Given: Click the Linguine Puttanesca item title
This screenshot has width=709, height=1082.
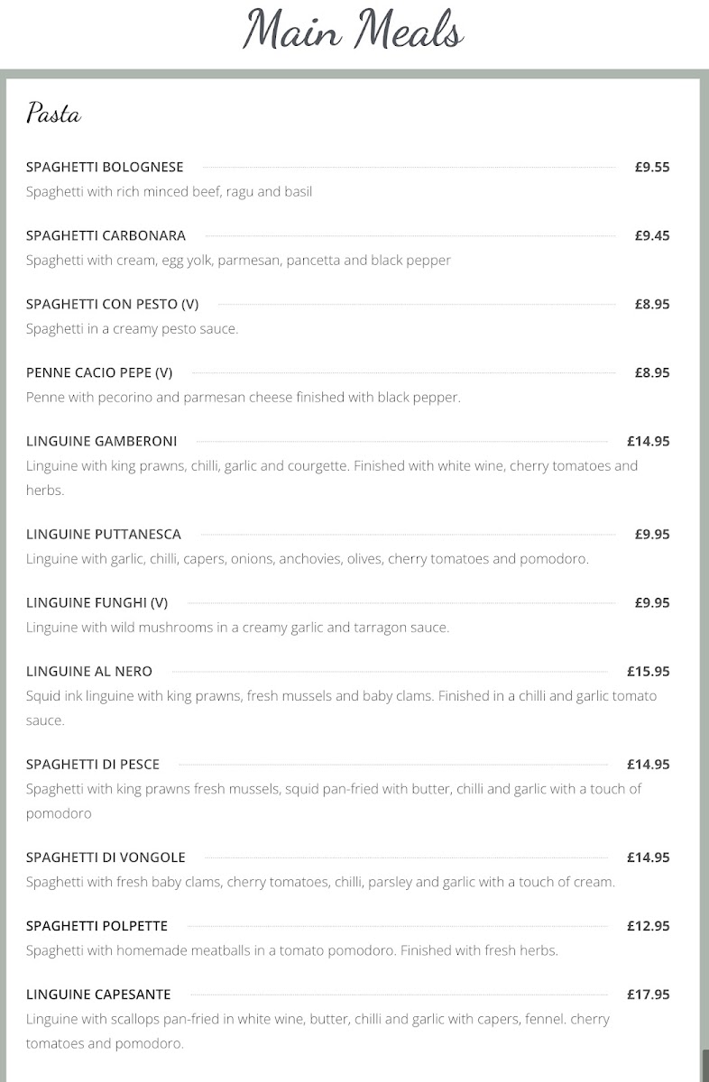Looking at the screenshot, I should pos(104,534).
